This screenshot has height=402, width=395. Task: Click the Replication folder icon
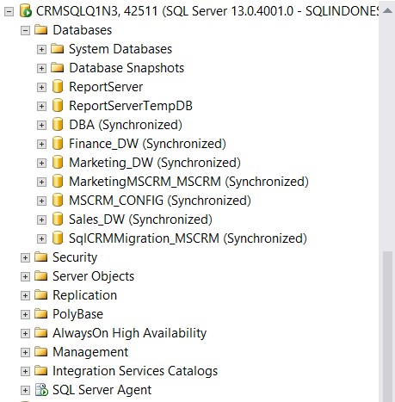coord(41,295)
